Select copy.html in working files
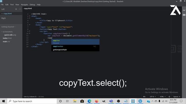The height and width of the screenshot is (104, 186). tap(8, 14)
